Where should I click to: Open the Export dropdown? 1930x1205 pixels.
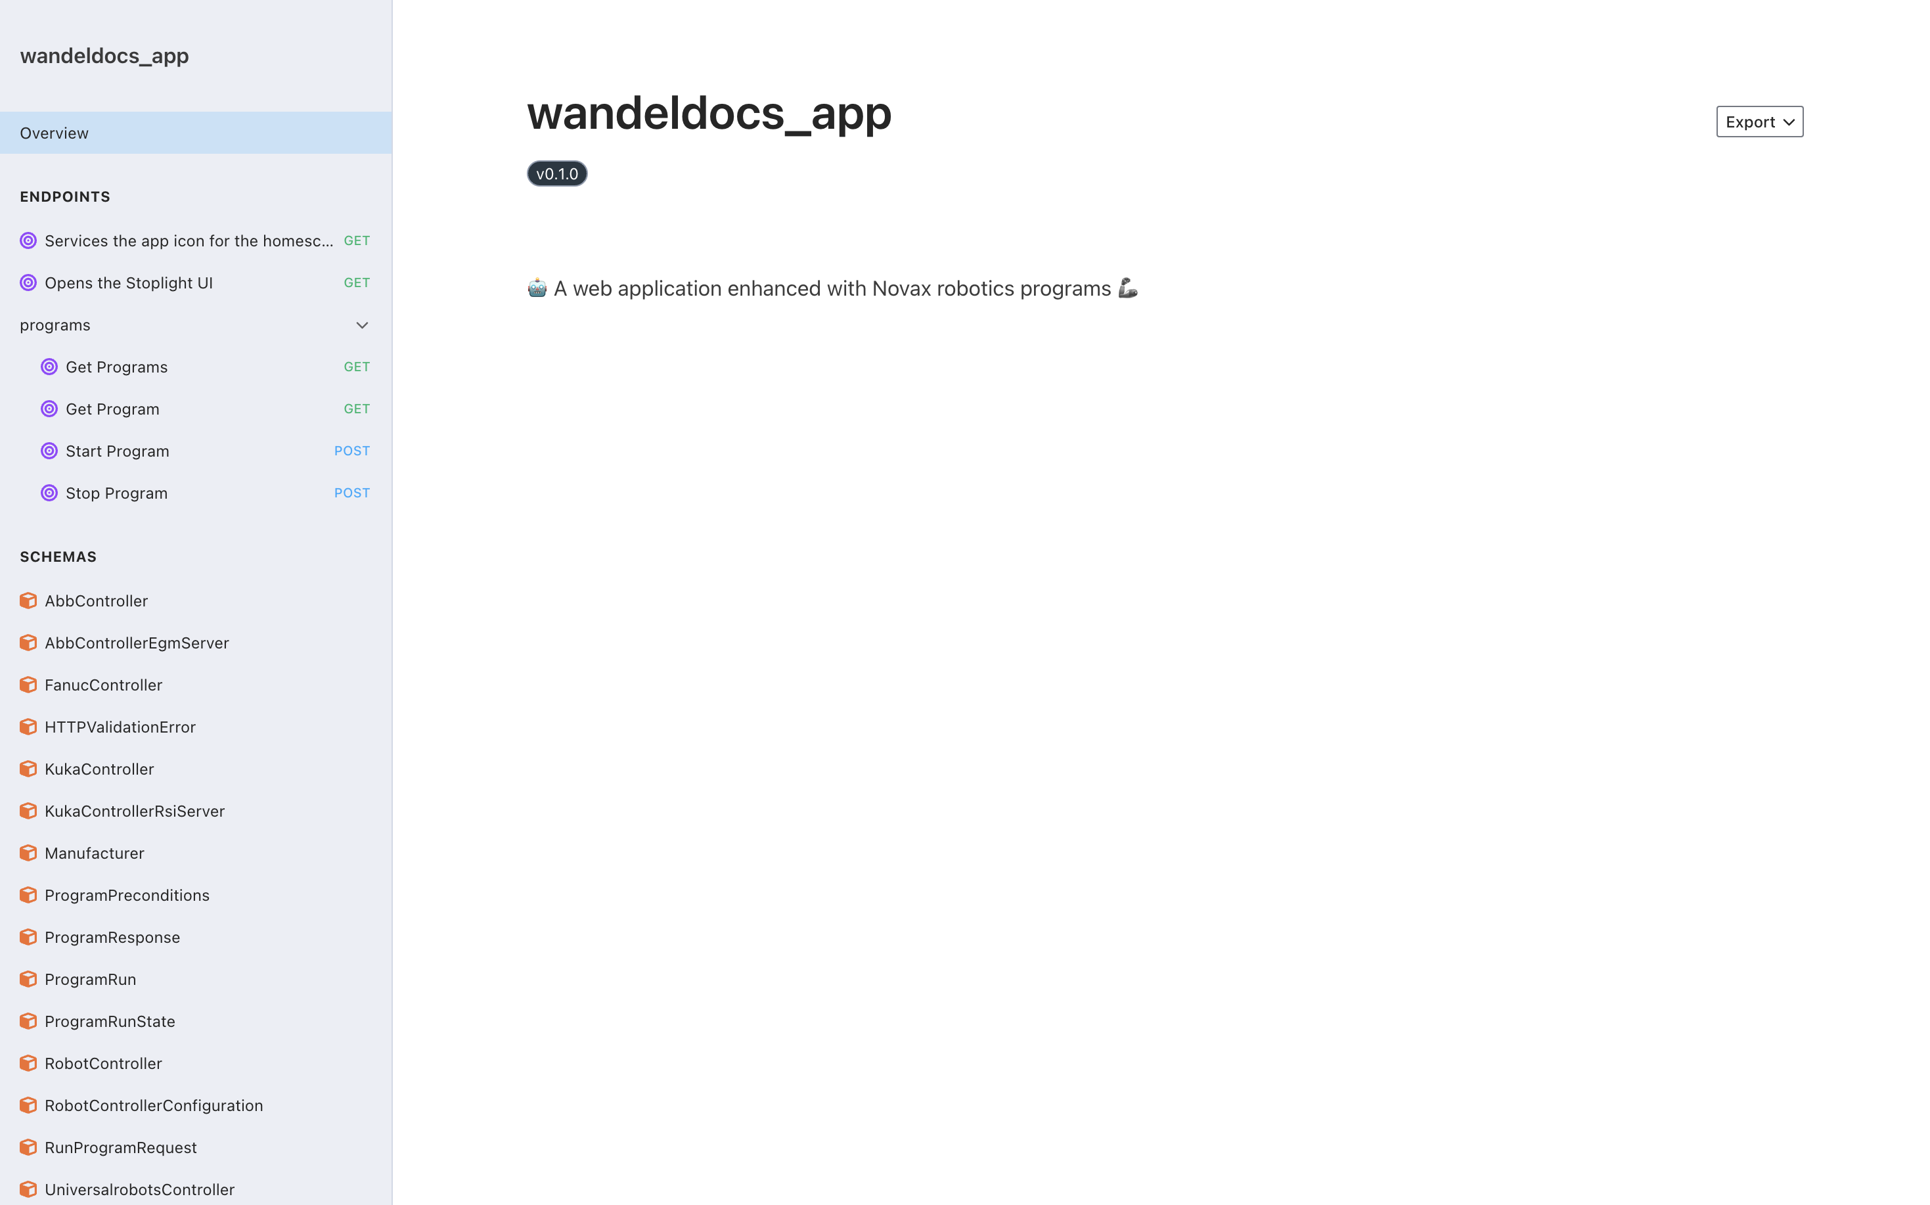[x=1759, y=122]
